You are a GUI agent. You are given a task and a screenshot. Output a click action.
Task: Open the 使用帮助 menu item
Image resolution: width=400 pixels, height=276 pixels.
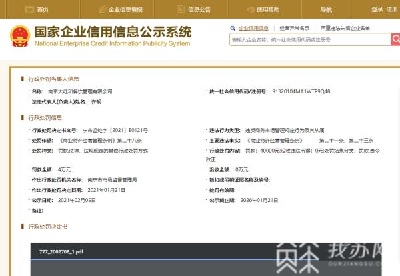(x=268, y=10)
